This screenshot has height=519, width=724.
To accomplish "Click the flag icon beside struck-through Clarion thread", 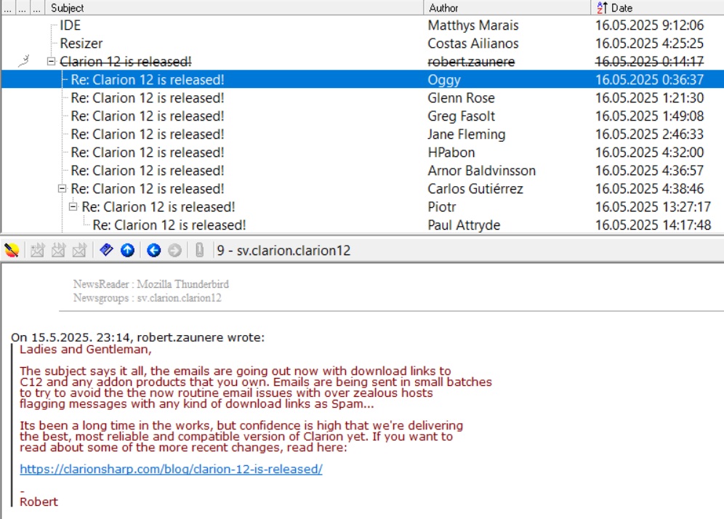I will pyautogui.click(x=23, y=61).
